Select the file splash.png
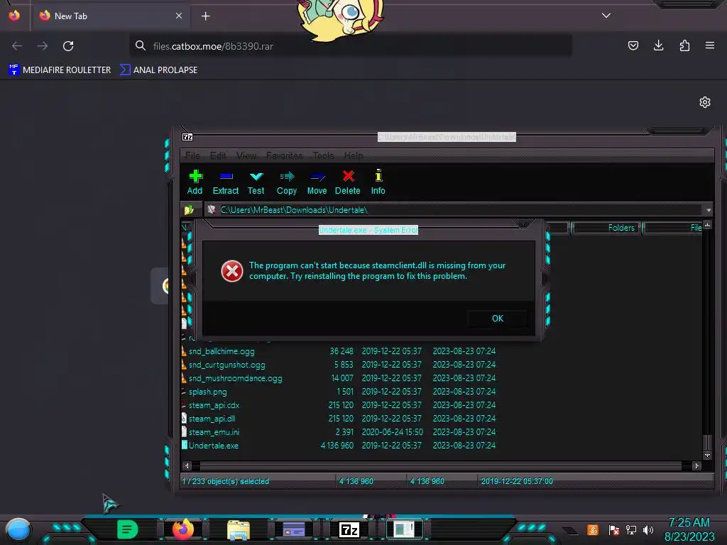Viewport: 727px width, 545px height. [208, 392]
